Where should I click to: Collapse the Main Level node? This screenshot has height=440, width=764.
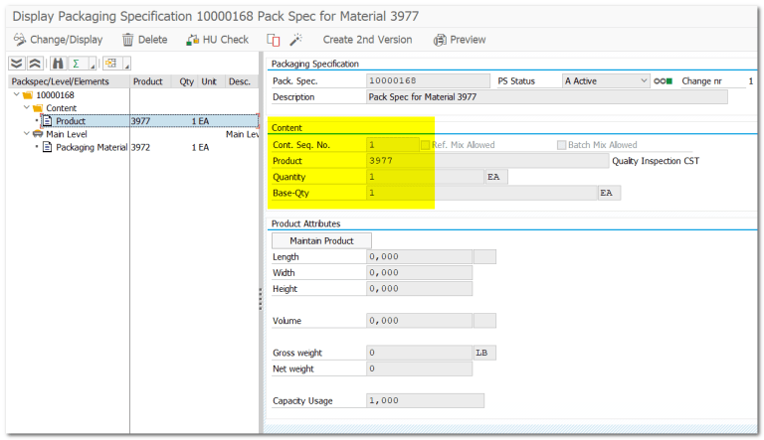(x=25, y=134)
